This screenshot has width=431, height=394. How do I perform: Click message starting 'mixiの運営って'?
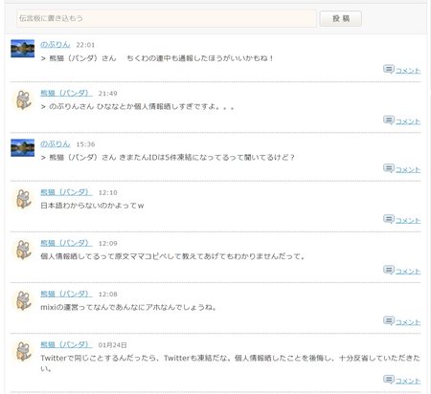(x=128, y=307)
